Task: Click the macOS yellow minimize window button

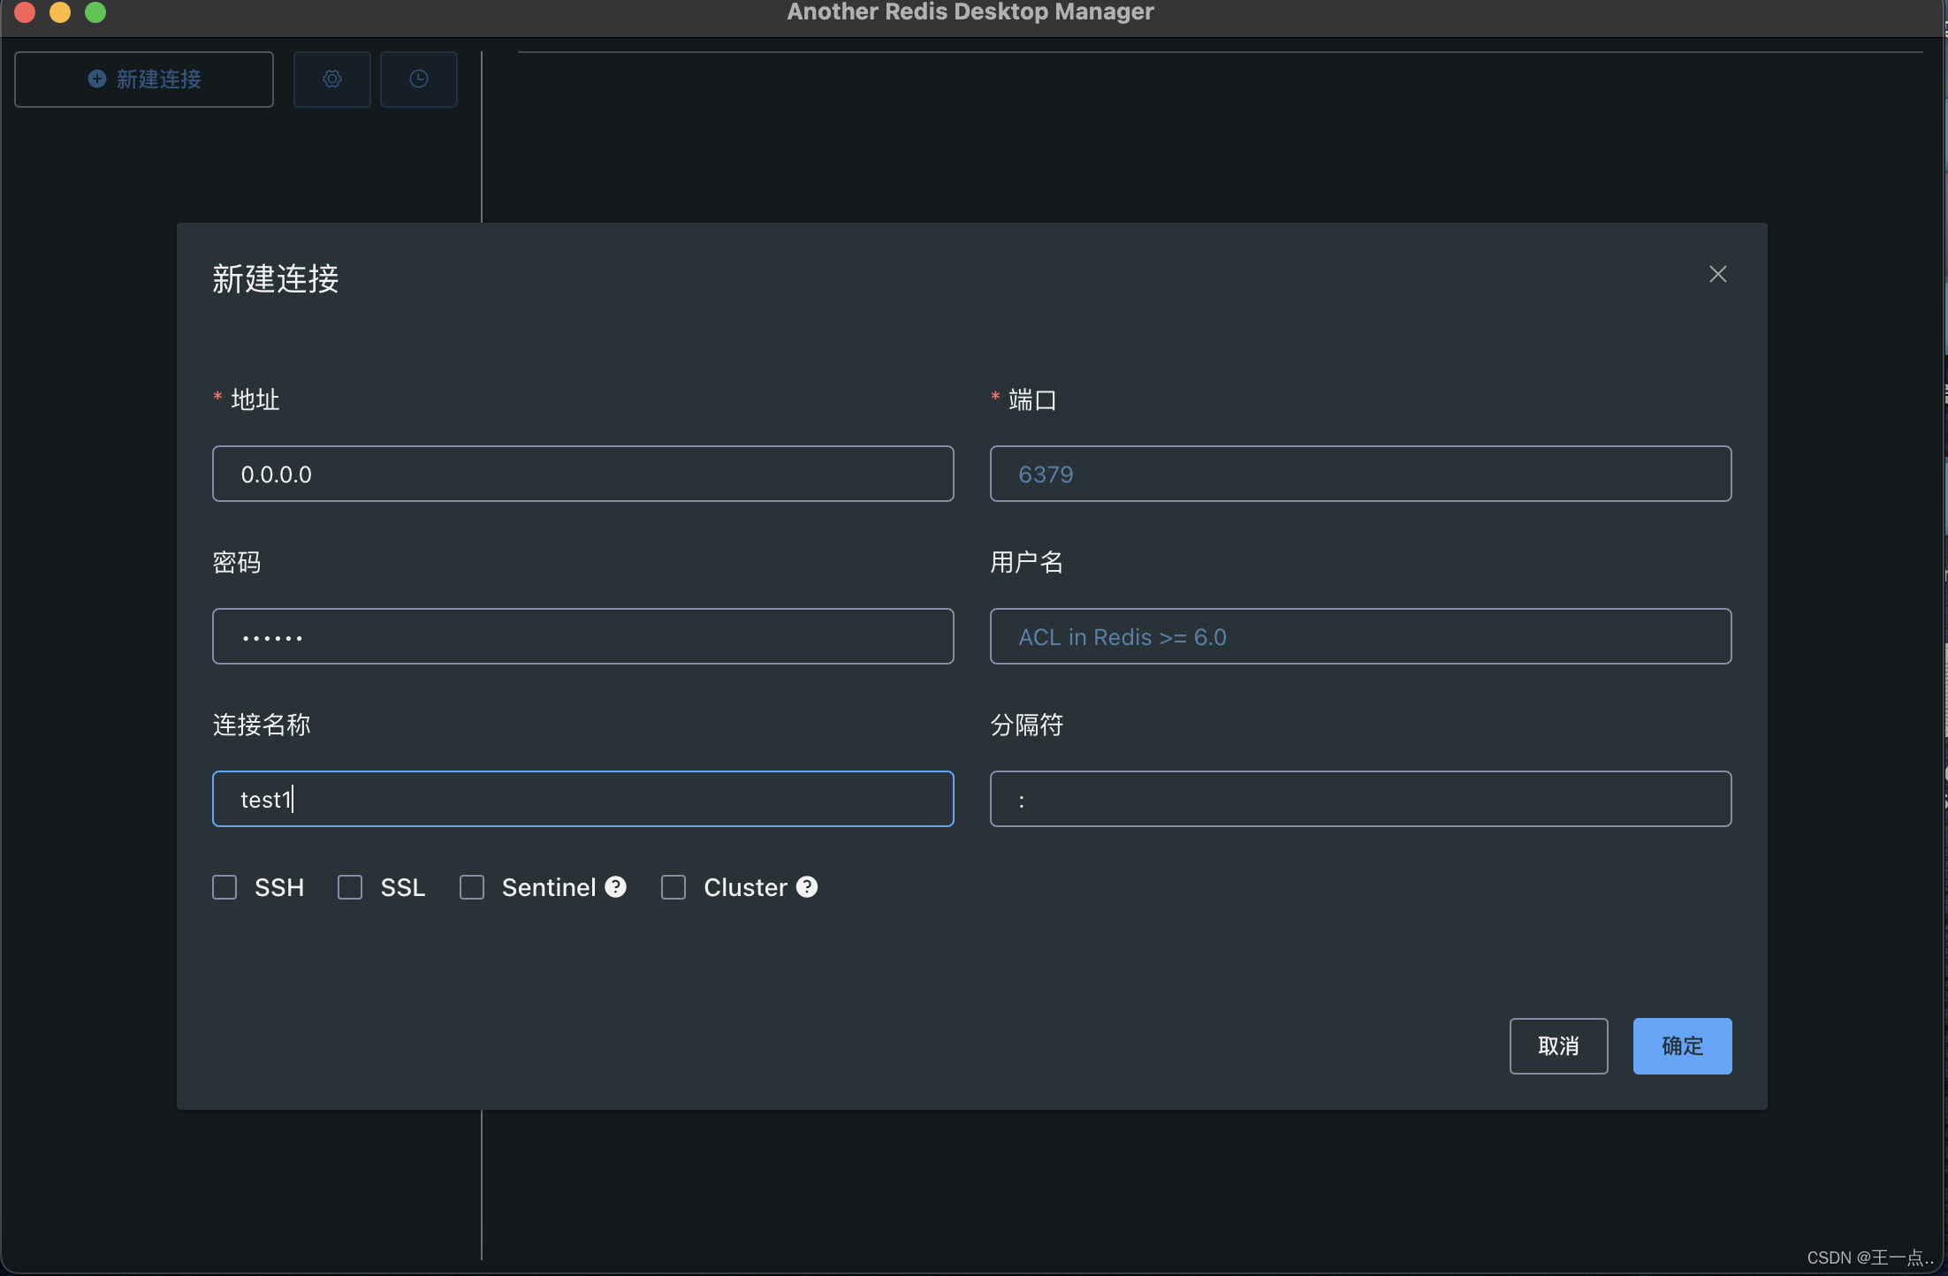Action: (60, 12)
